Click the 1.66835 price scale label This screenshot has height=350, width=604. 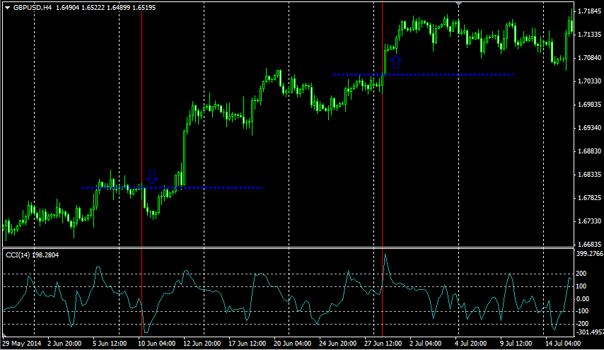[x=589, y=244]
